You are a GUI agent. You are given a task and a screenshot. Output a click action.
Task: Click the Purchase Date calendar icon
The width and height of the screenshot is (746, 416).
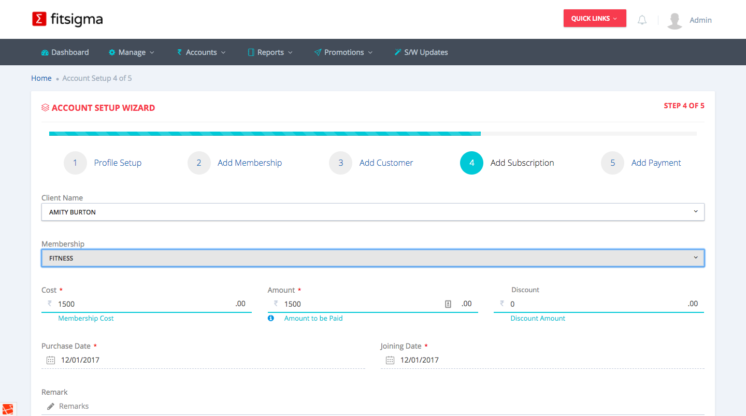51,360
